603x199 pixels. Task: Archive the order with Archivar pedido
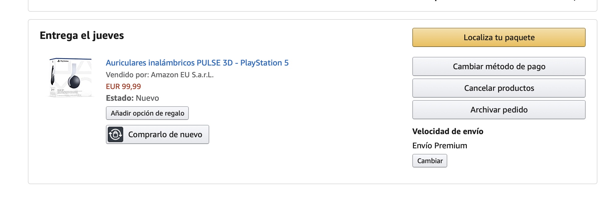(x=499, y=110)
